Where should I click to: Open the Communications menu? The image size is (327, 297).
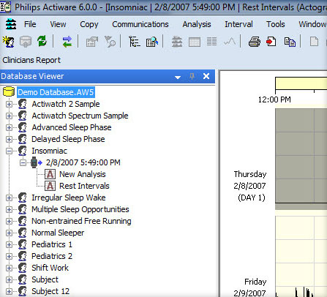[x=140, y=24]
